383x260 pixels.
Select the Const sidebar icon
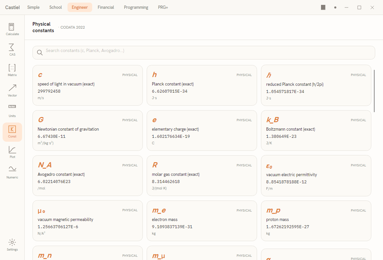[x=12, y=132]
